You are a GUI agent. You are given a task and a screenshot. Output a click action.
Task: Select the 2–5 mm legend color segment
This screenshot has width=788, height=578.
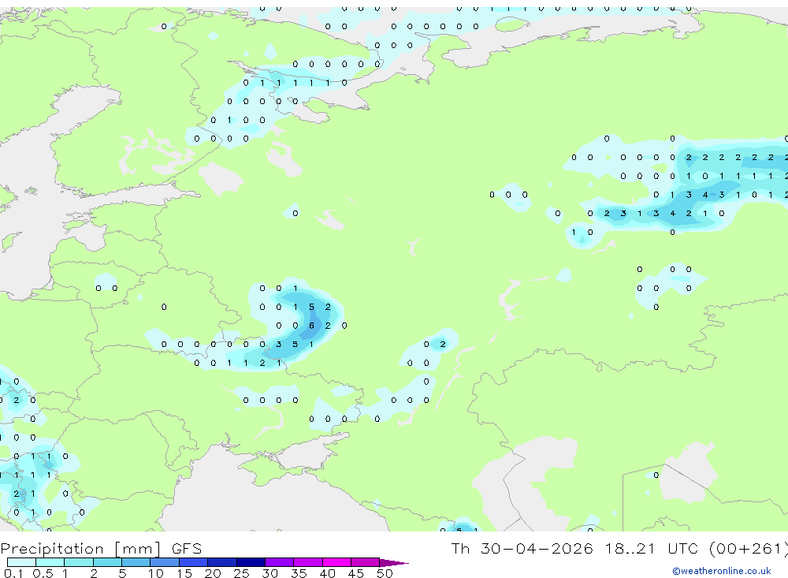[x=107, y=562]
